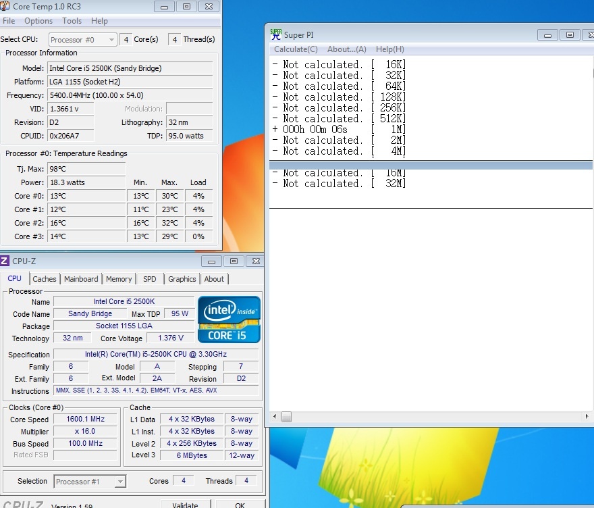The image size is (594, 508).
Task: Click the highlighted blue selected row in Super PI
Action: [431, 165]
